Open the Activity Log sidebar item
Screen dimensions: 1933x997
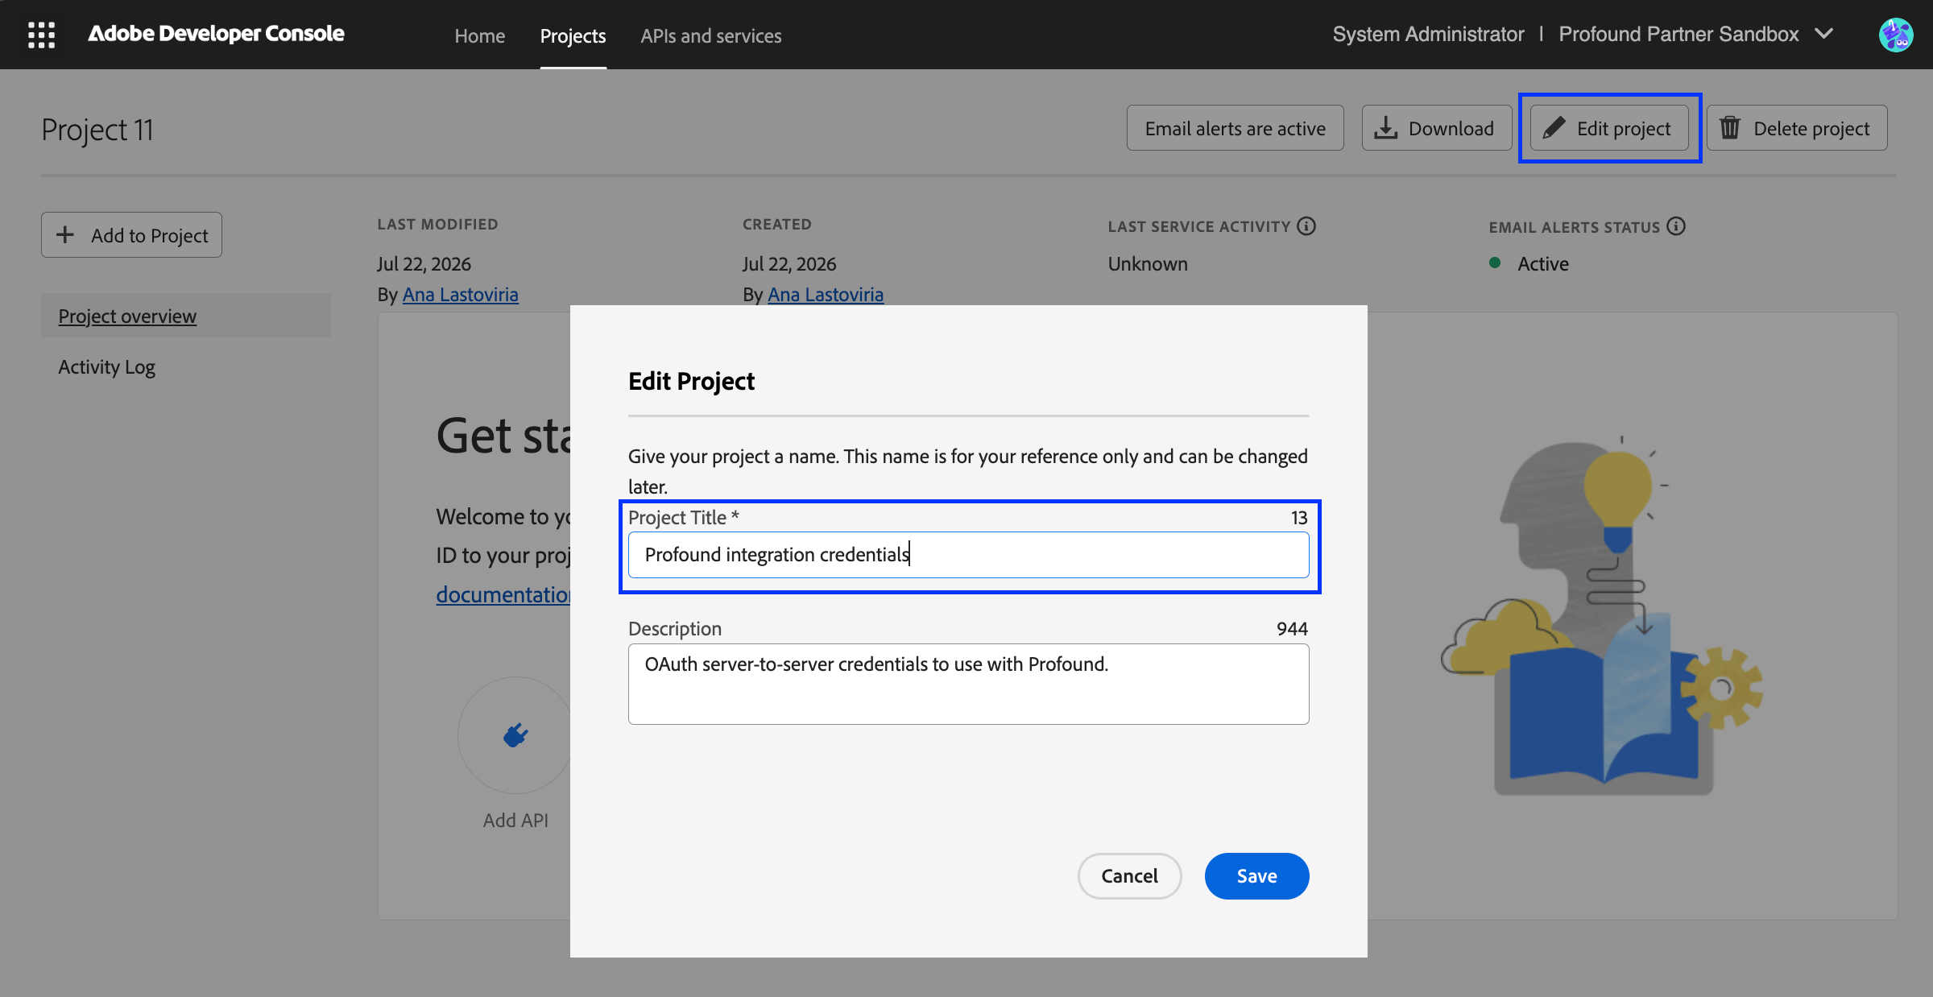point(106,367)
